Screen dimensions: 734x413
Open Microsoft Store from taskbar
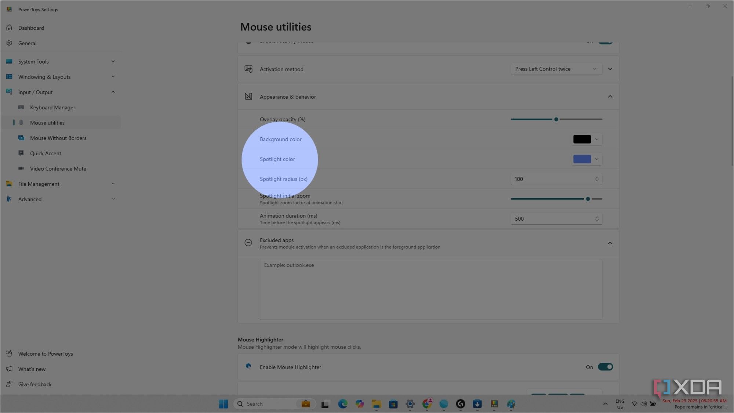393,404
